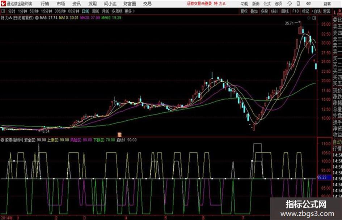Viewport: 342px width, 220px height.
Task: Open the 行情 menu
Action: pyautogui.click(x=45, y=4)
